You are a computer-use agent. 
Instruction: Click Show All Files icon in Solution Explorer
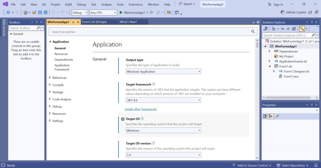pos(294,29)
